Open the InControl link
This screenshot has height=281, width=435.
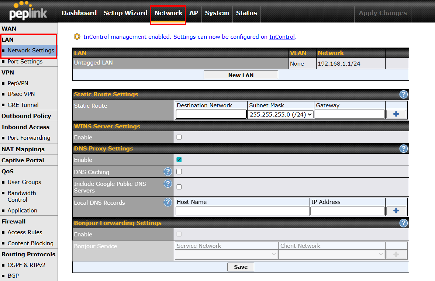tap(282, 37)
